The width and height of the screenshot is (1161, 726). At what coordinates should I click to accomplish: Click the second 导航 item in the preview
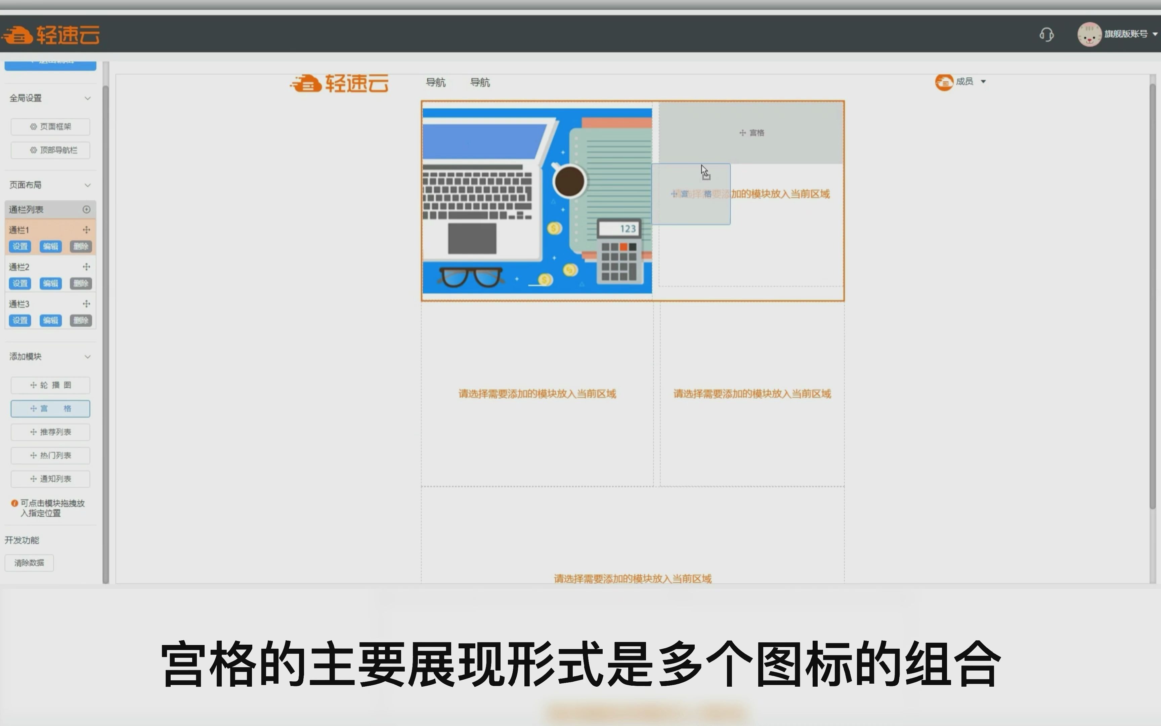(480, 83)
